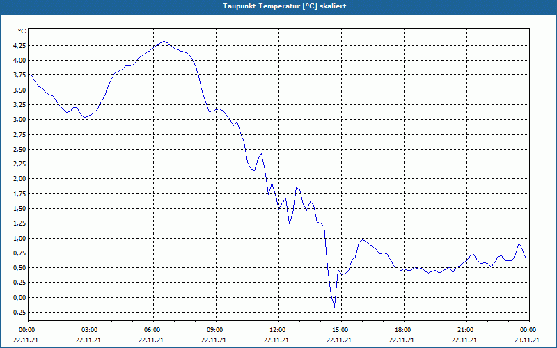Pick the '1,00' y-axis tick value

point(19,238)
